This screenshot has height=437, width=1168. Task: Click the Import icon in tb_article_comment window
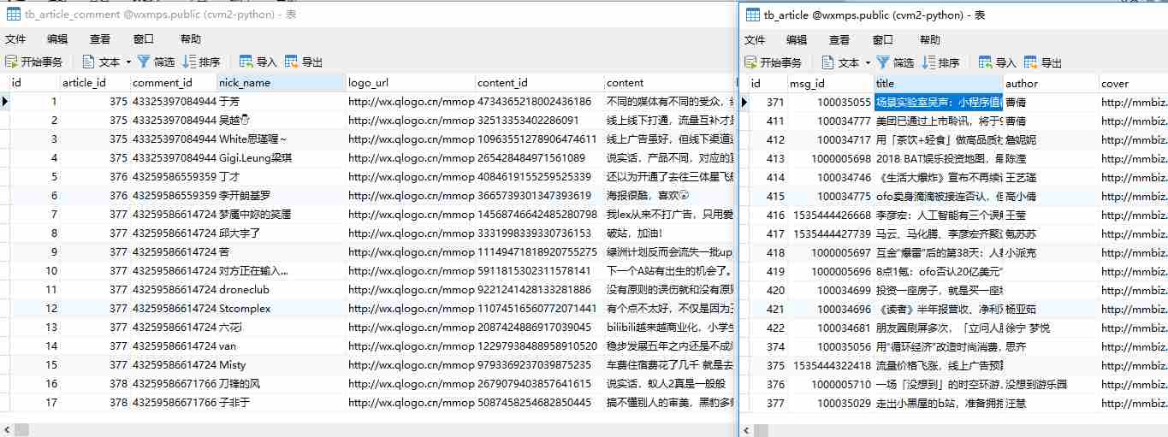pyautogui.click(x=246, y=62)
